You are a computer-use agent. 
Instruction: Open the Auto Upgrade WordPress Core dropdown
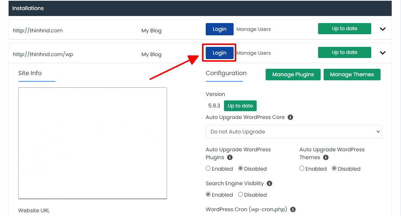[x=293, y=132]
